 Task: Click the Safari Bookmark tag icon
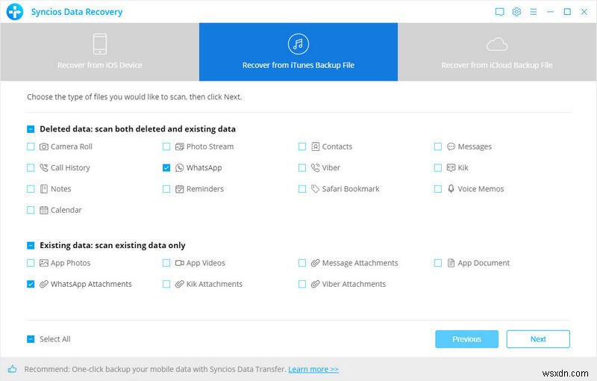tap(315, 189)
